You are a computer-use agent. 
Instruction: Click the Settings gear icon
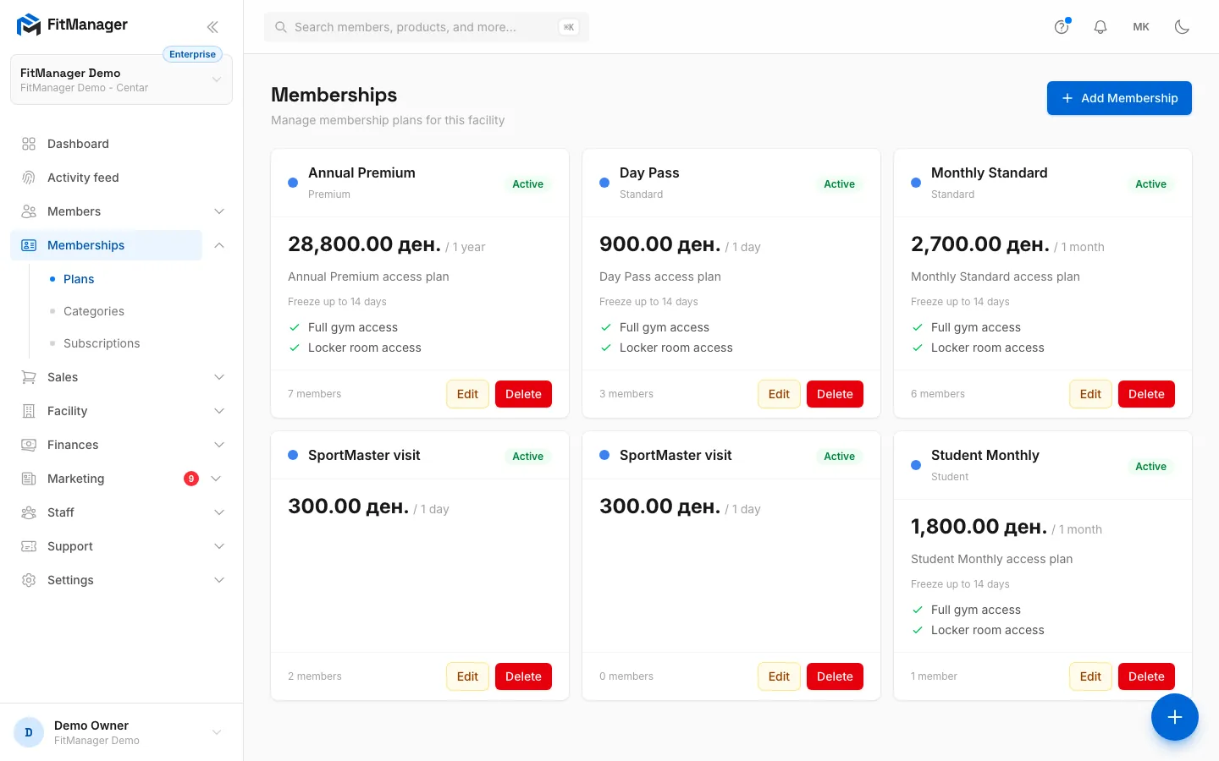click(29, 580)
